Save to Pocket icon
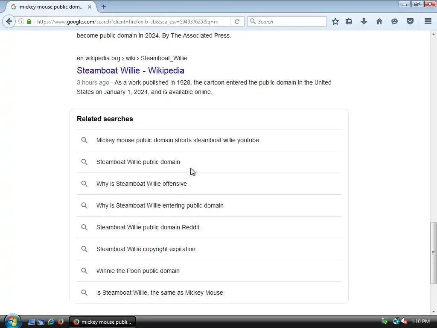 click(x=410, y=21)
